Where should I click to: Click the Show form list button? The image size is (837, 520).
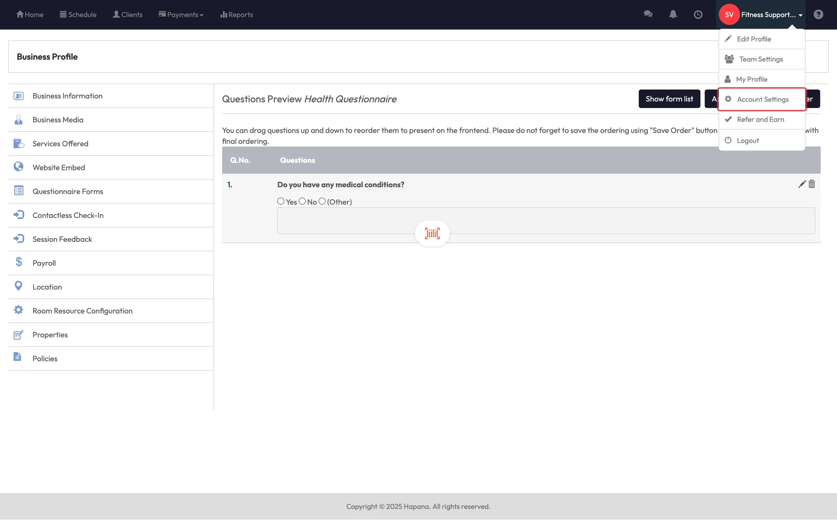669,99
